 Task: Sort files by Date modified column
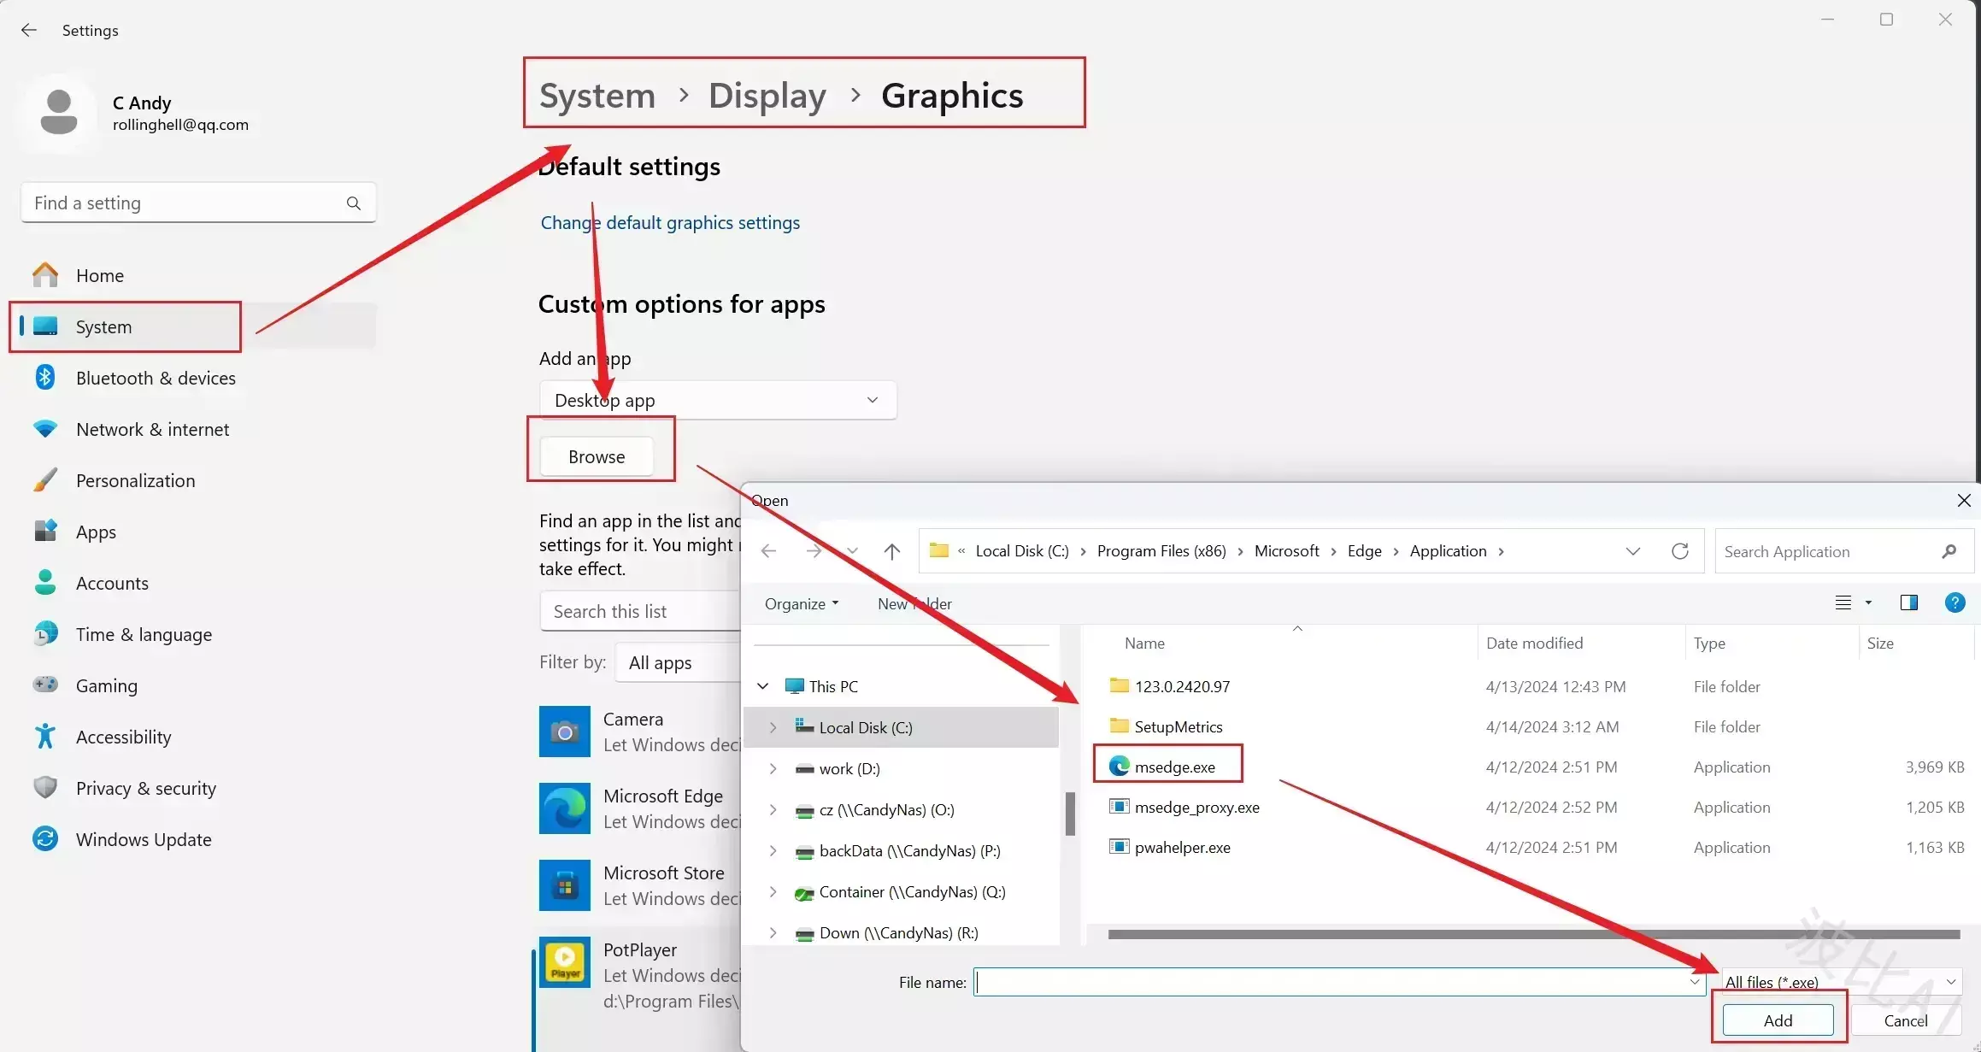[x=1534, y=644]
